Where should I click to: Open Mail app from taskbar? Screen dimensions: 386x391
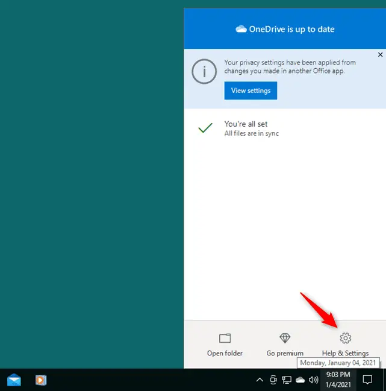click(x=14, y=380)
